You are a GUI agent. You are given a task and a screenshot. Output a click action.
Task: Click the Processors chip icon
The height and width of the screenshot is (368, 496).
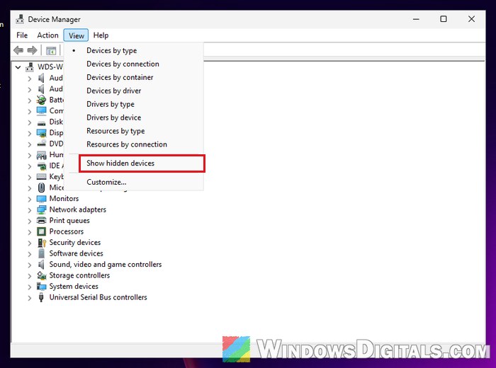point(41,231)
